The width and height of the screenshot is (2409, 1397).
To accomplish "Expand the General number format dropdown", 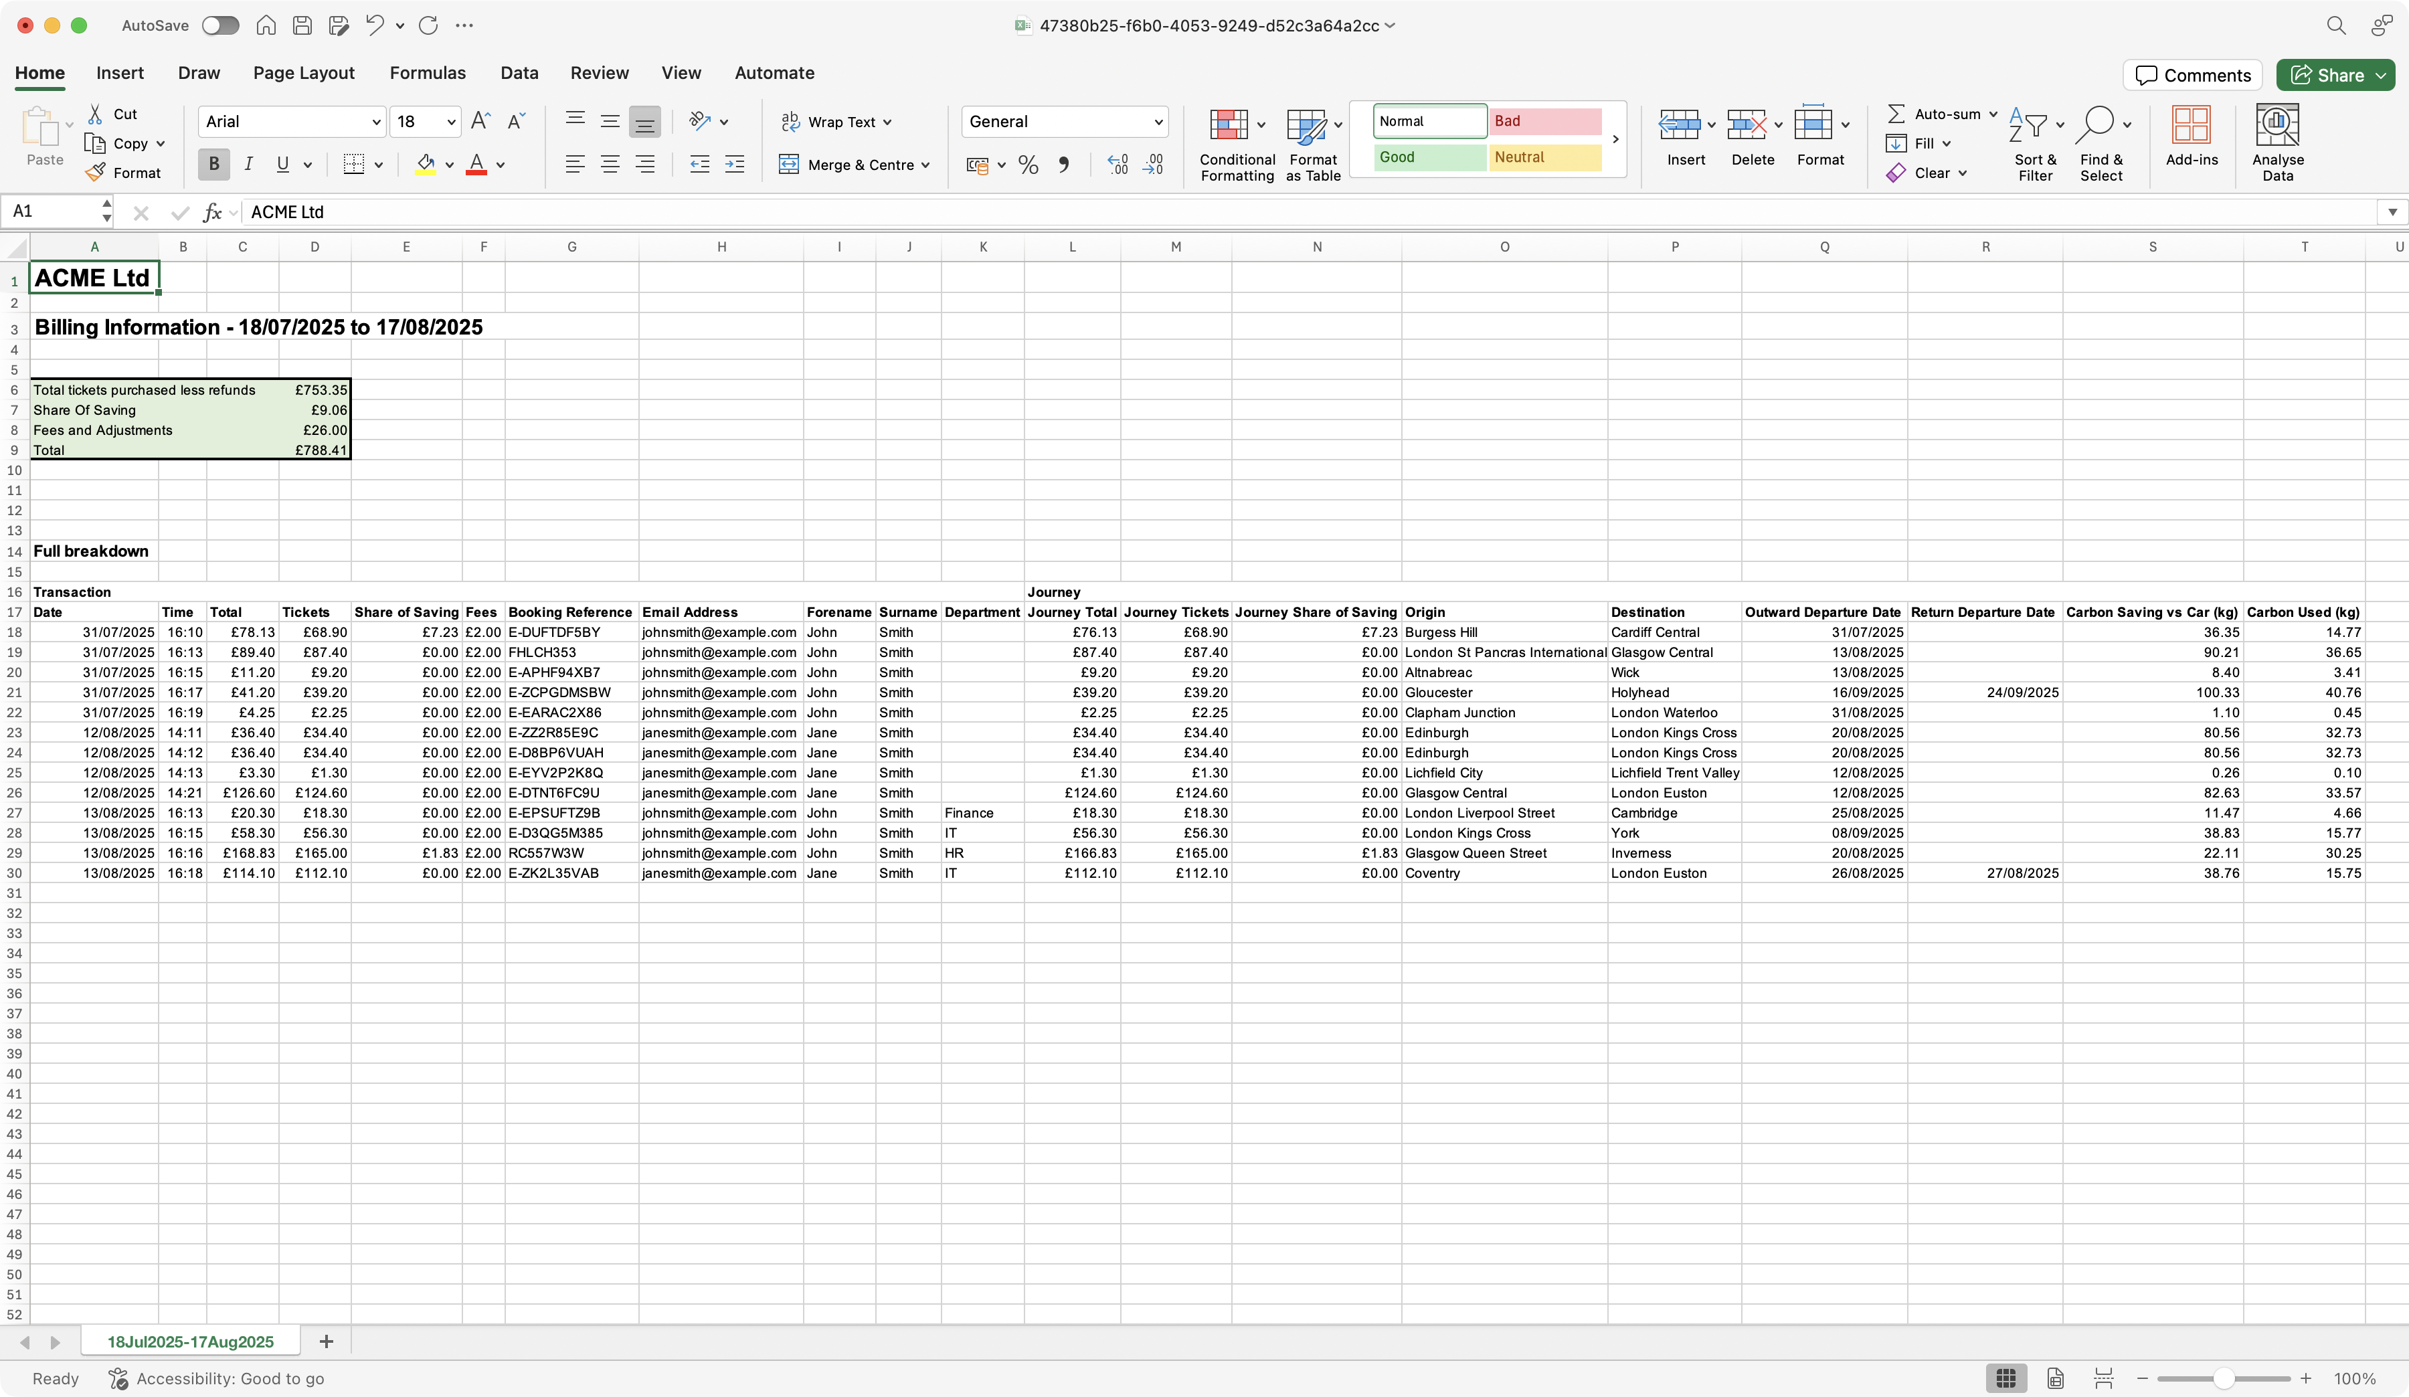I will pos(1158,121).
